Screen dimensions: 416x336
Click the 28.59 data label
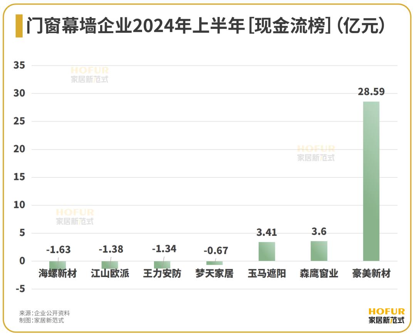[371, 92]
